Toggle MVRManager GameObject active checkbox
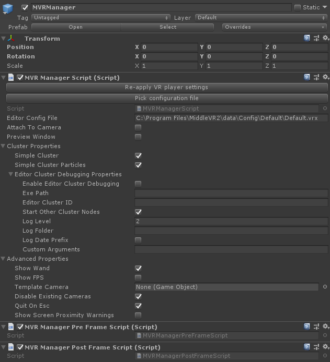The image size is (330, 362). pos(25,8)
